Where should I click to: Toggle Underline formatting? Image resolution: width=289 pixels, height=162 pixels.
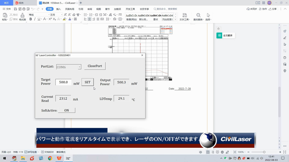pos(39,19)
